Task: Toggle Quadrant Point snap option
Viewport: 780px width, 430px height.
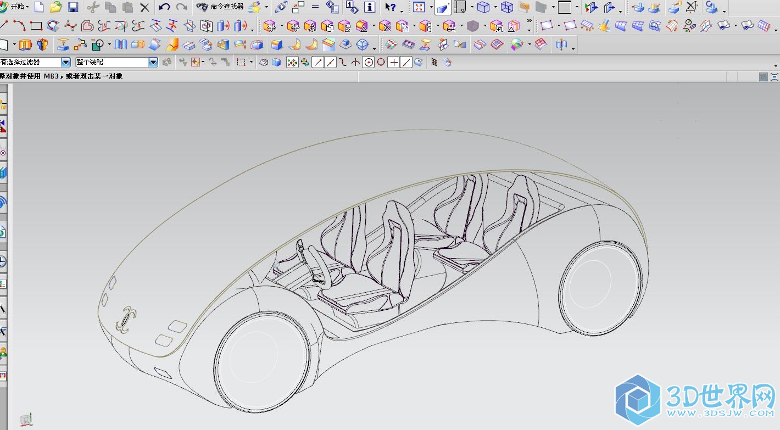Action: tap(381, 63)
